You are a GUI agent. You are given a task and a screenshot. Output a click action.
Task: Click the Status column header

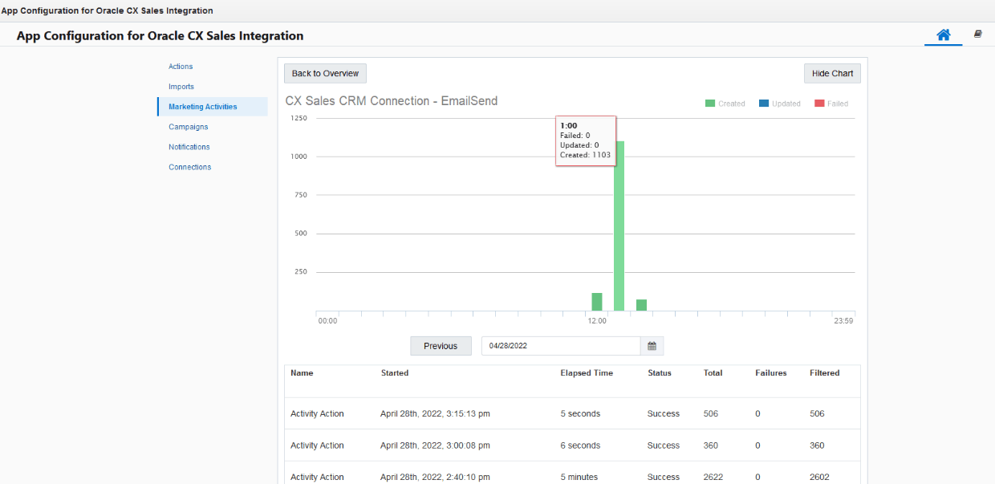pyautogui.click(x=659, y=372)
